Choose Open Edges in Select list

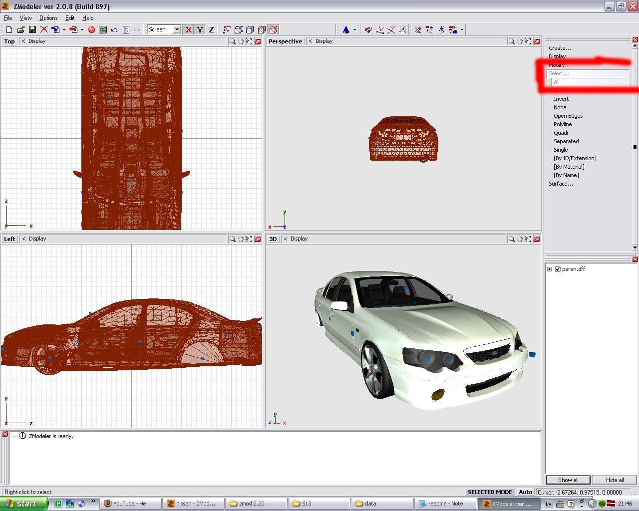[x=568, y=116]
